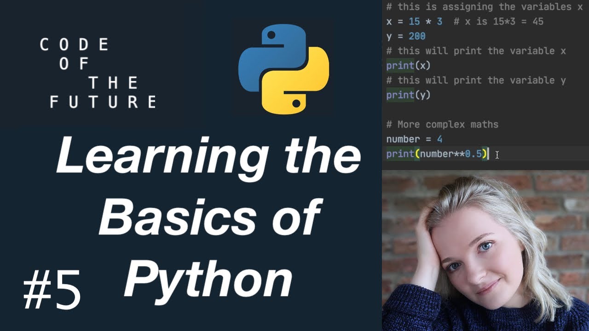Click the line 'y = 200'
This screenshot has width=589, height=331.
pos(406,36)
